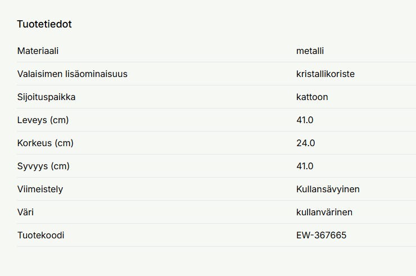
Task: Click the Materiaali label
Action: pos(38,51)
